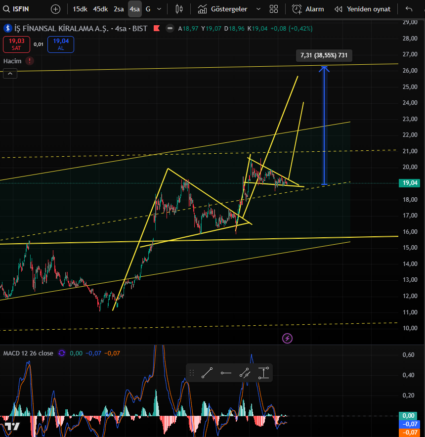Create an Alarm alert
Screen dimensions: 425x437
coord(308,9)
